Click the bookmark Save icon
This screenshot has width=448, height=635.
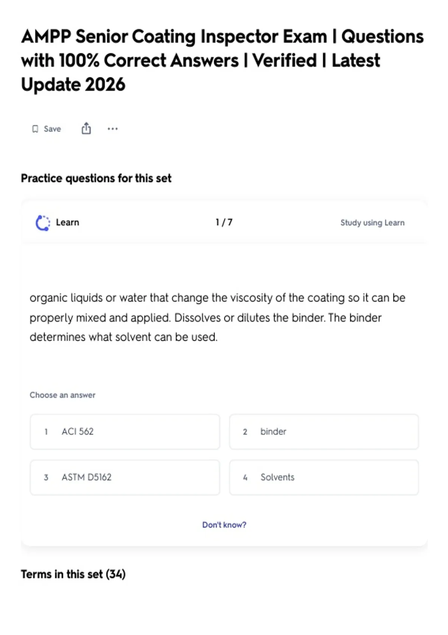tap(35, 129)
